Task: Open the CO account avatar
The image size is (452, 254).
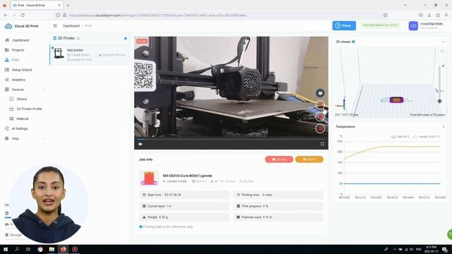Action: pos(413,25)
